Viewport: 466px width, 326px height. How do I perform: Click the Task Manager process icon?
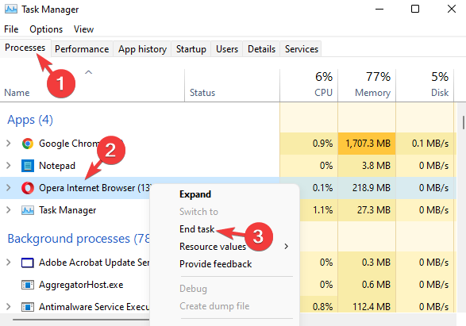coord(28,210)
